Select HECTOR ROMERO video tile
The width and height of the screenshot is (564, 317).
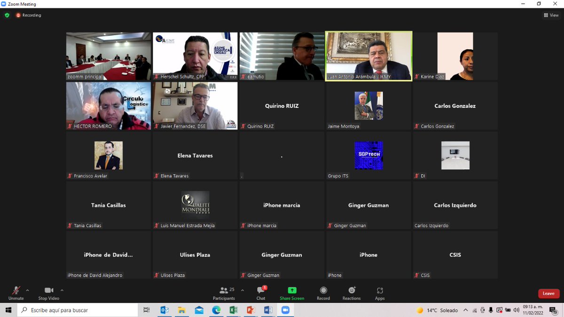coord(109,106)
